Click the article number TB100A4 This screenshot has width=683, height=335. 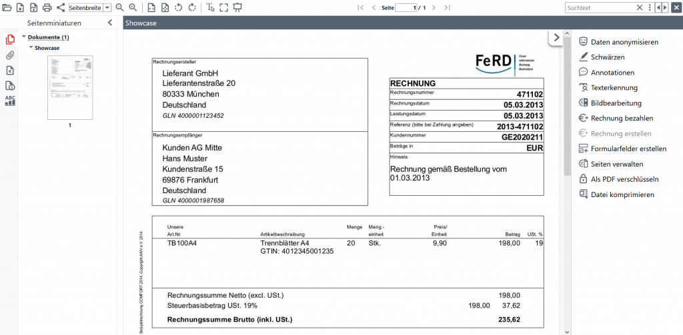182,243
